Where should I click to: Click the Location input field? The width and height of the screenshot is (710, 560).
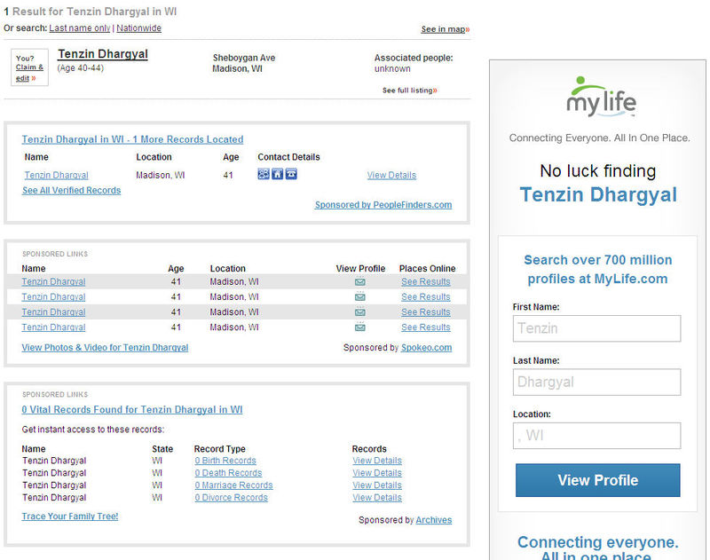pos(596,436)
